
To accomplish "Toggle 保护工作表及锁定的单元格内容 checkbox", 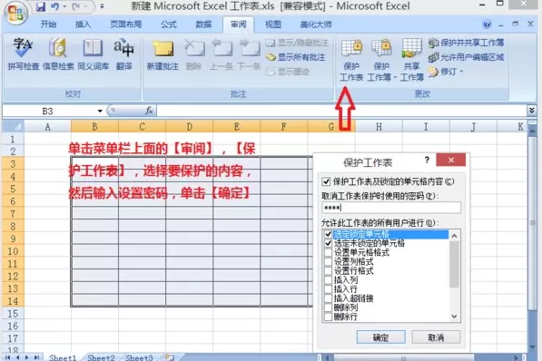I will [x=326, y=181].
